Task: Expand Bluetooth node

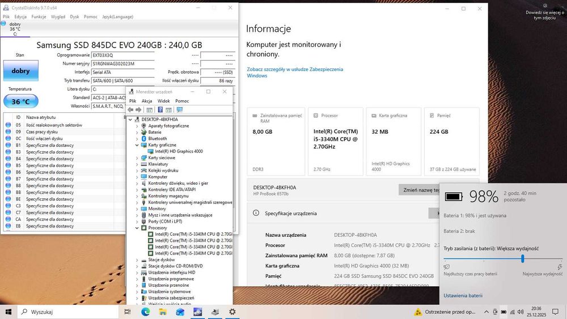Action: (x=137, y=139)
